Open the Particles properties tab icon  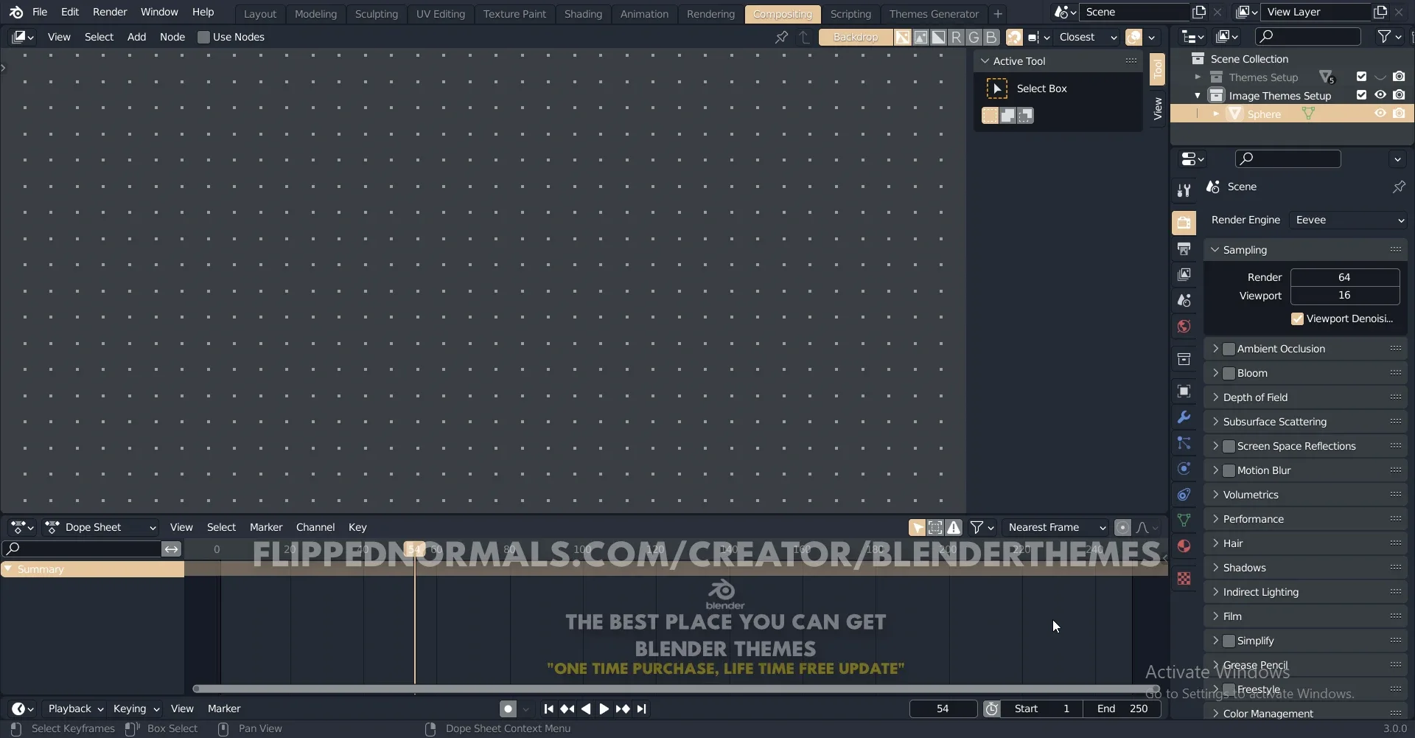click(1184, 442)
